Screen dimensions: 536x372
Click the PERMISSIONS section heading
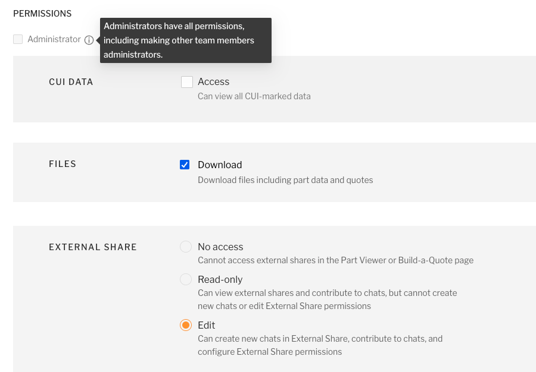point(42,13)
